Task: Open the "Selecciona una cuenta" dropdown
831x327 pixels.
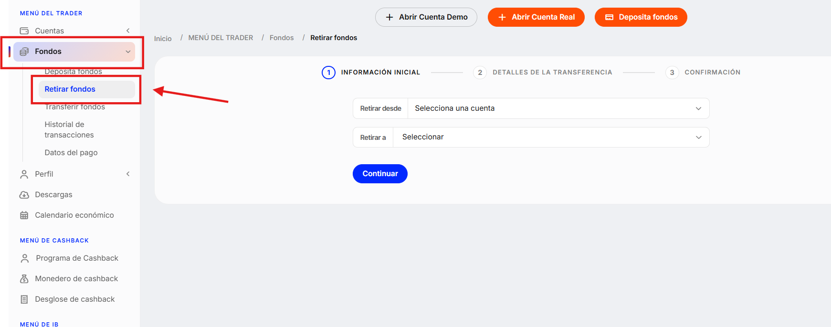Action: 558,108
